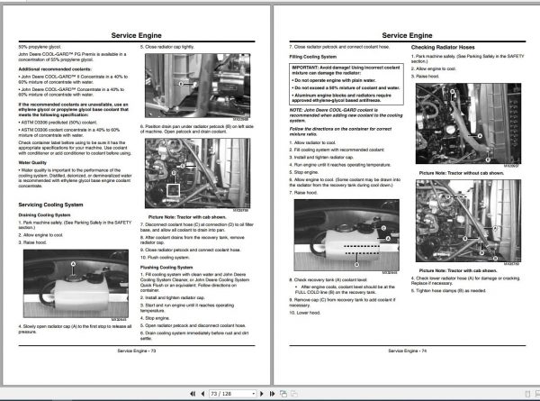Jump to the last page
Image resolution: width=540 pixels, height=401 pixels.
pyautogui.click(x=272, y=394)
